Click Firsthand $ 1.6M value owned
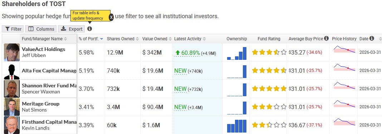382x134 pixels. pyautogui.click(x=151, y=125)
